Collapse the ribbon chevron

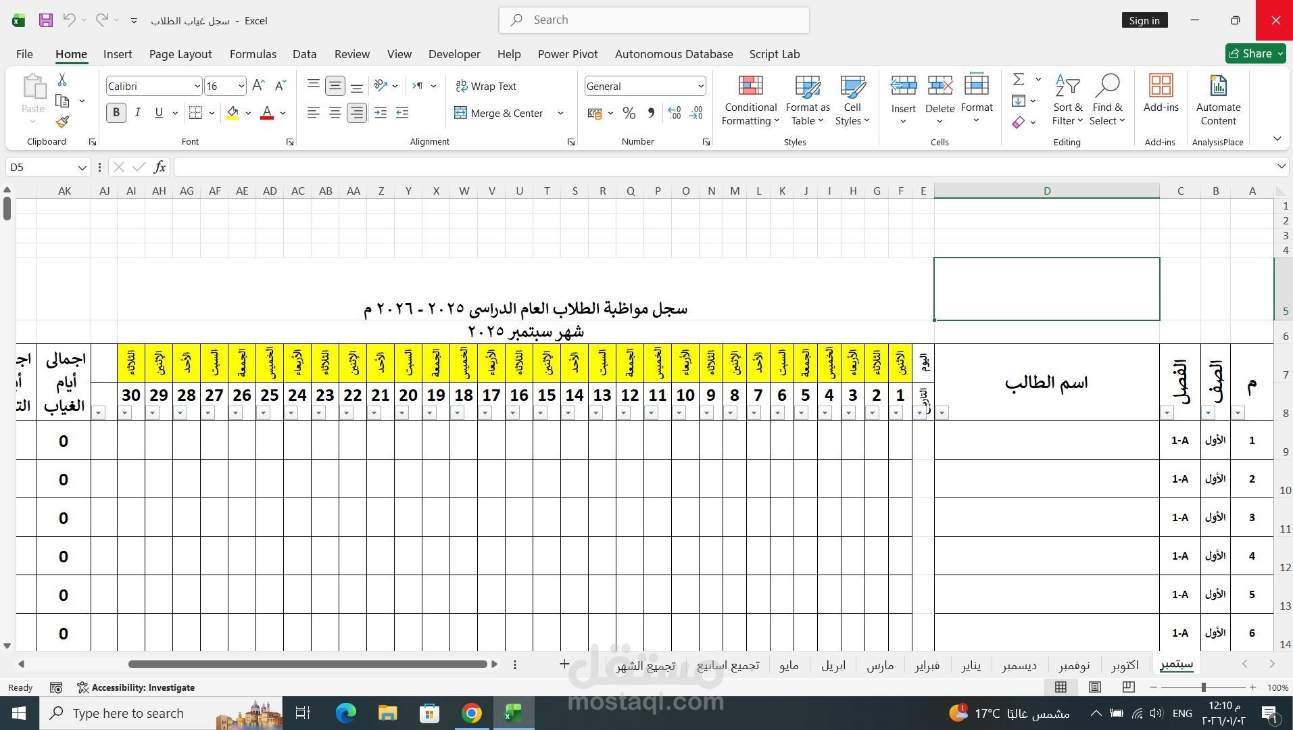1277,139
